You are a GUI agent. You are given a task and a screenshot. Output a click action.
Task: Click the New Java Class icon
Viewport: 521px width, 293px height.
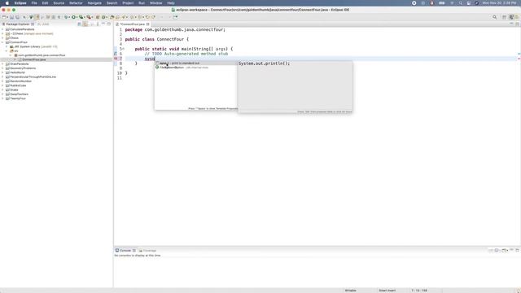click(103, 17)
